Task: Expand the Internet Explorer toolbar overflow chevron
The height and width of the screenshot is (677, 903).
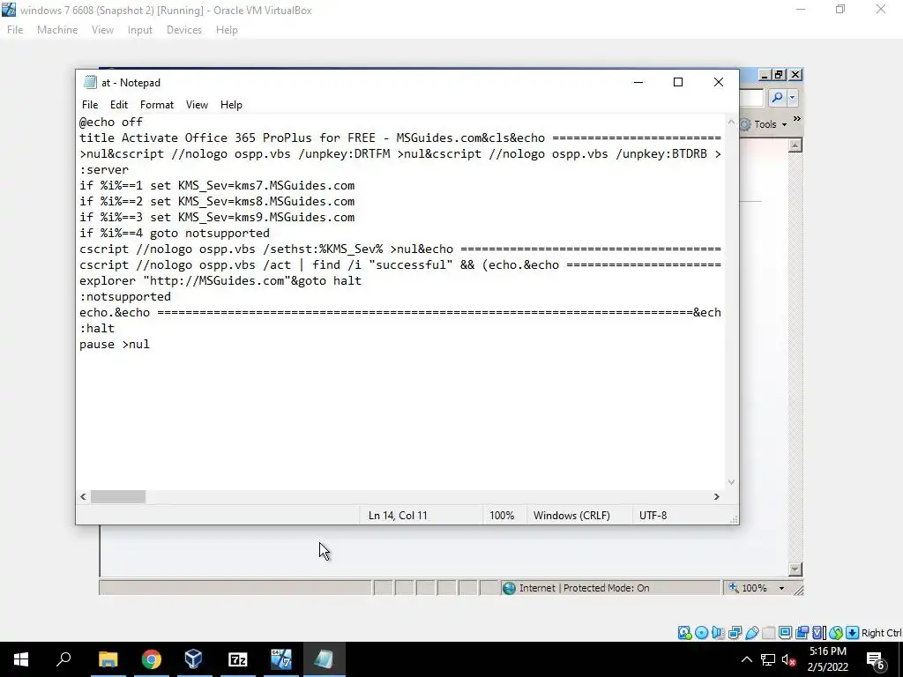Action: tap(797, 119)
